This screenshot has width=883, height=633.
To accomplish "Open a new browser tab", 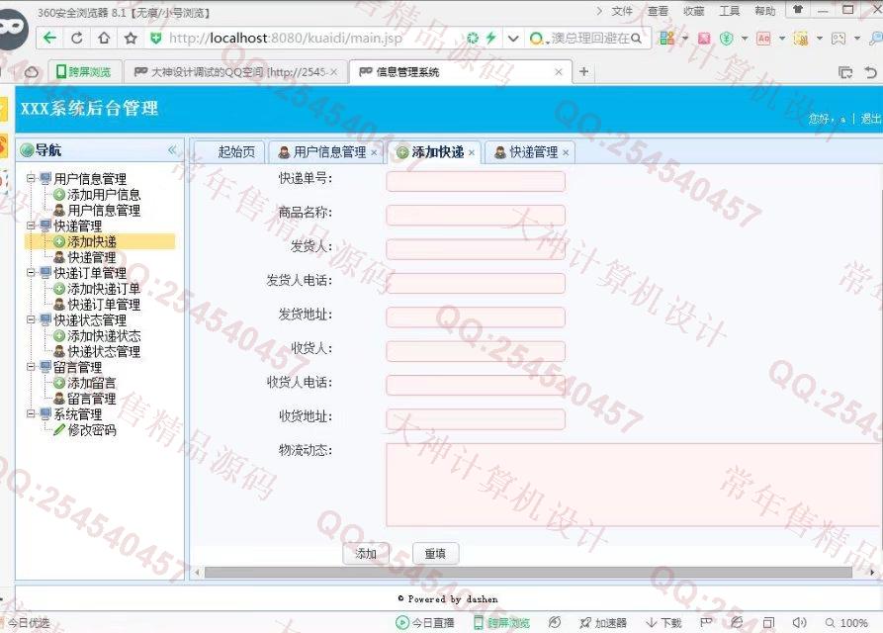I will [584, 71].
